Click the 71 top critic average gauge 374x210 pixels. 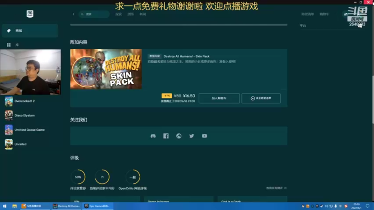pyautogui.click(x=102, y=177)
